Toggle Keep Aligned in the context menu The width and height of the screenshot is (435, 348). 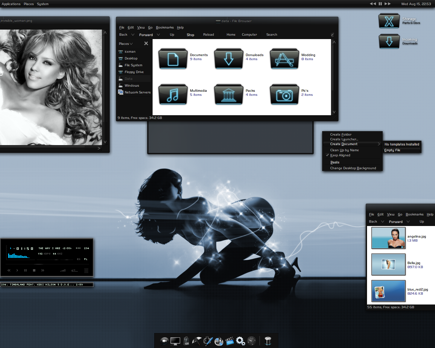tap(340, 155)
